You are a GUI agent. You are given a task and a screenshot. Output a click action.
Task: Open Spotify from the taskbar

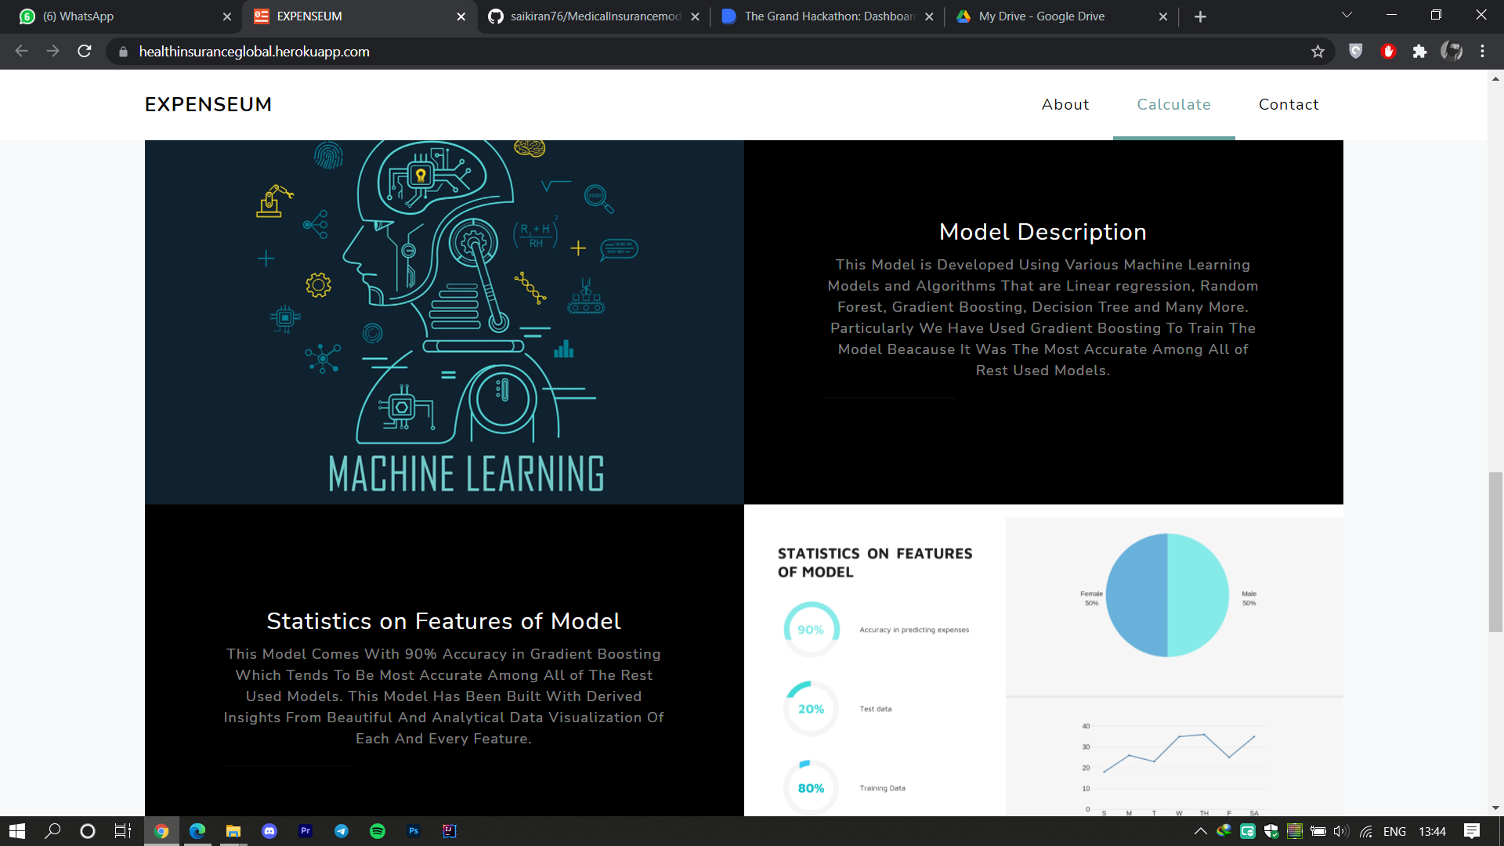point(378,831)
